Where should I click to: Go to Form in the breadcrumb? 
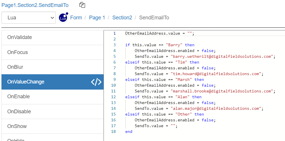pos(76,18)
